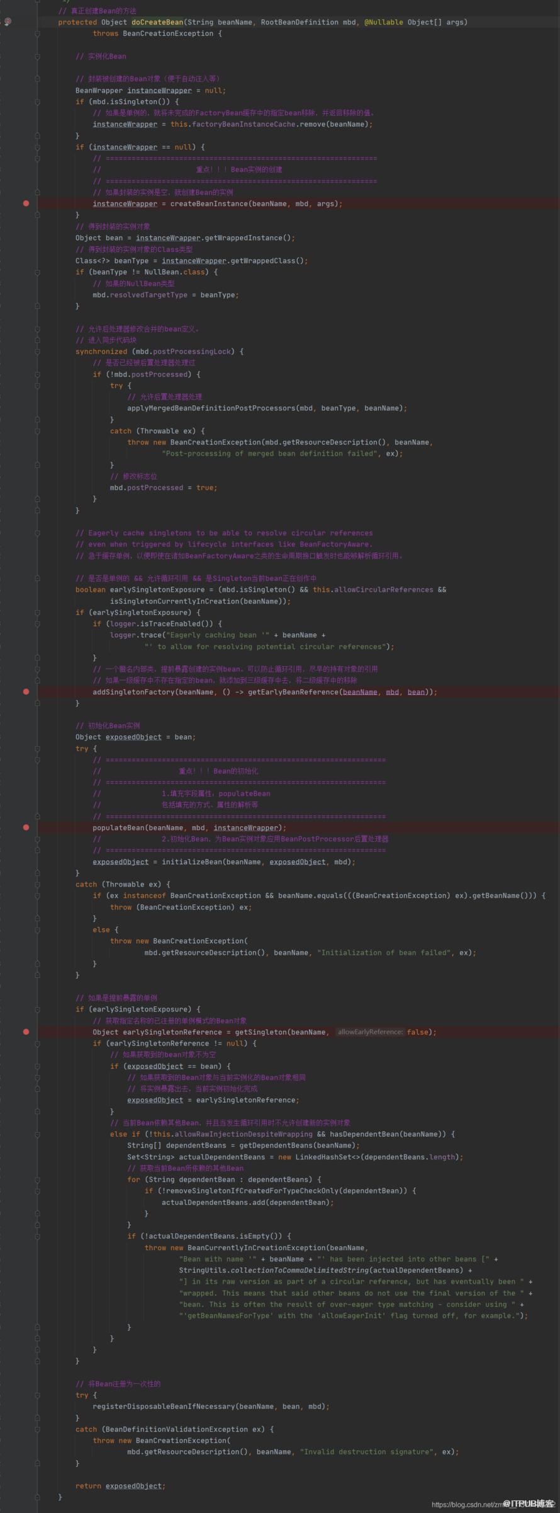
Task: Fold the 'for (String dependentBean' loop
Action: tap(37, 1180)
